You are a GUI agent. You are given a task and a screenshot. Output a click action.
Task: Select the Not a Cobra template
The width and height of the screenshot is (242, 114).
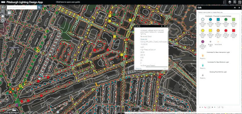(x=218, y=41)
